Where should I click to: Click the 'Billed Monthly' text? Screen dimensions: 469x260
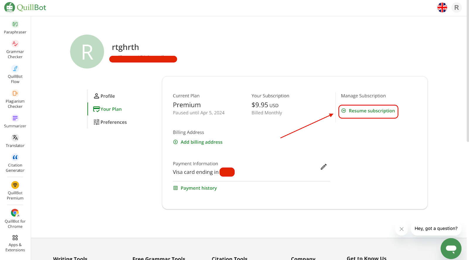[x=267, y=113]
